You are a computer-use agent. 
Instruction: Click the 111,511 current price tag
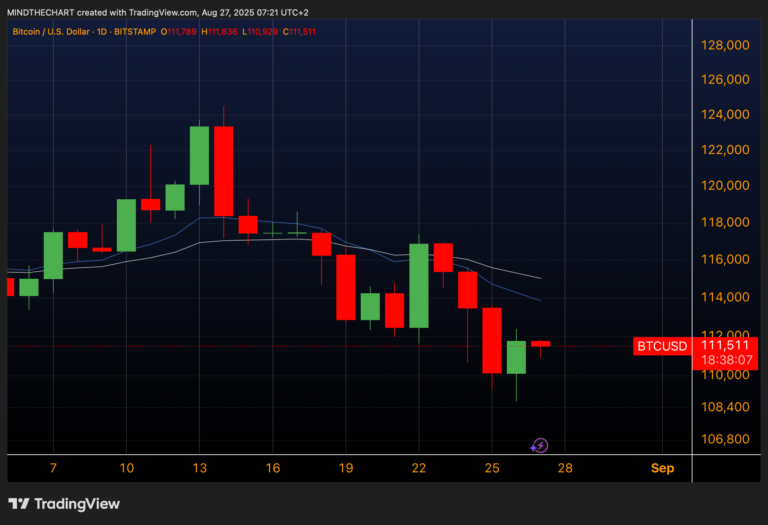pos(725,345)
